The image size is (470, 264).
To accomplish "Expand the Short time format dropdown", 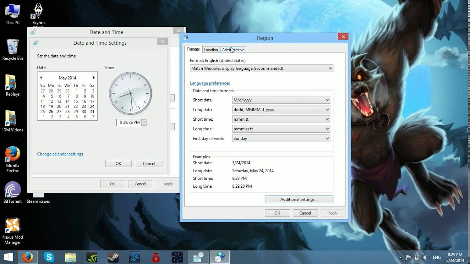I will coord(281,119).
